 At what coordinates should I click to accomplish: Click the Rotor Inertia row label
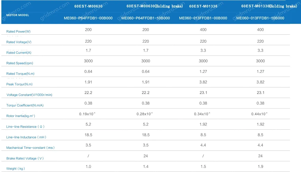tap(21, 116)
